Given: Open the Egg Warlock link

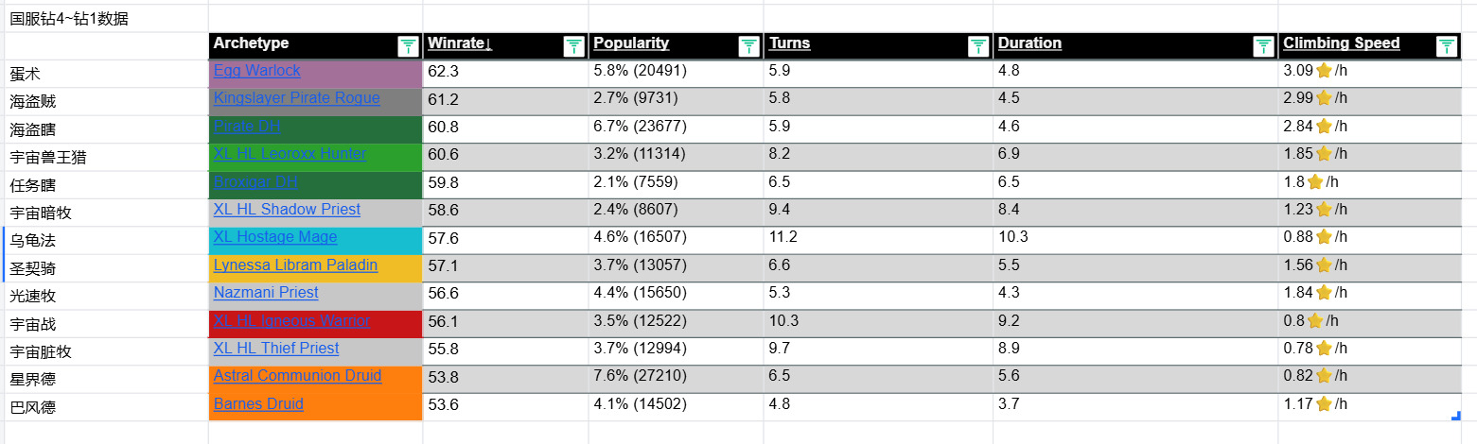Looking at the screenshot, I should pyautogui.click(x=257, y=71).
